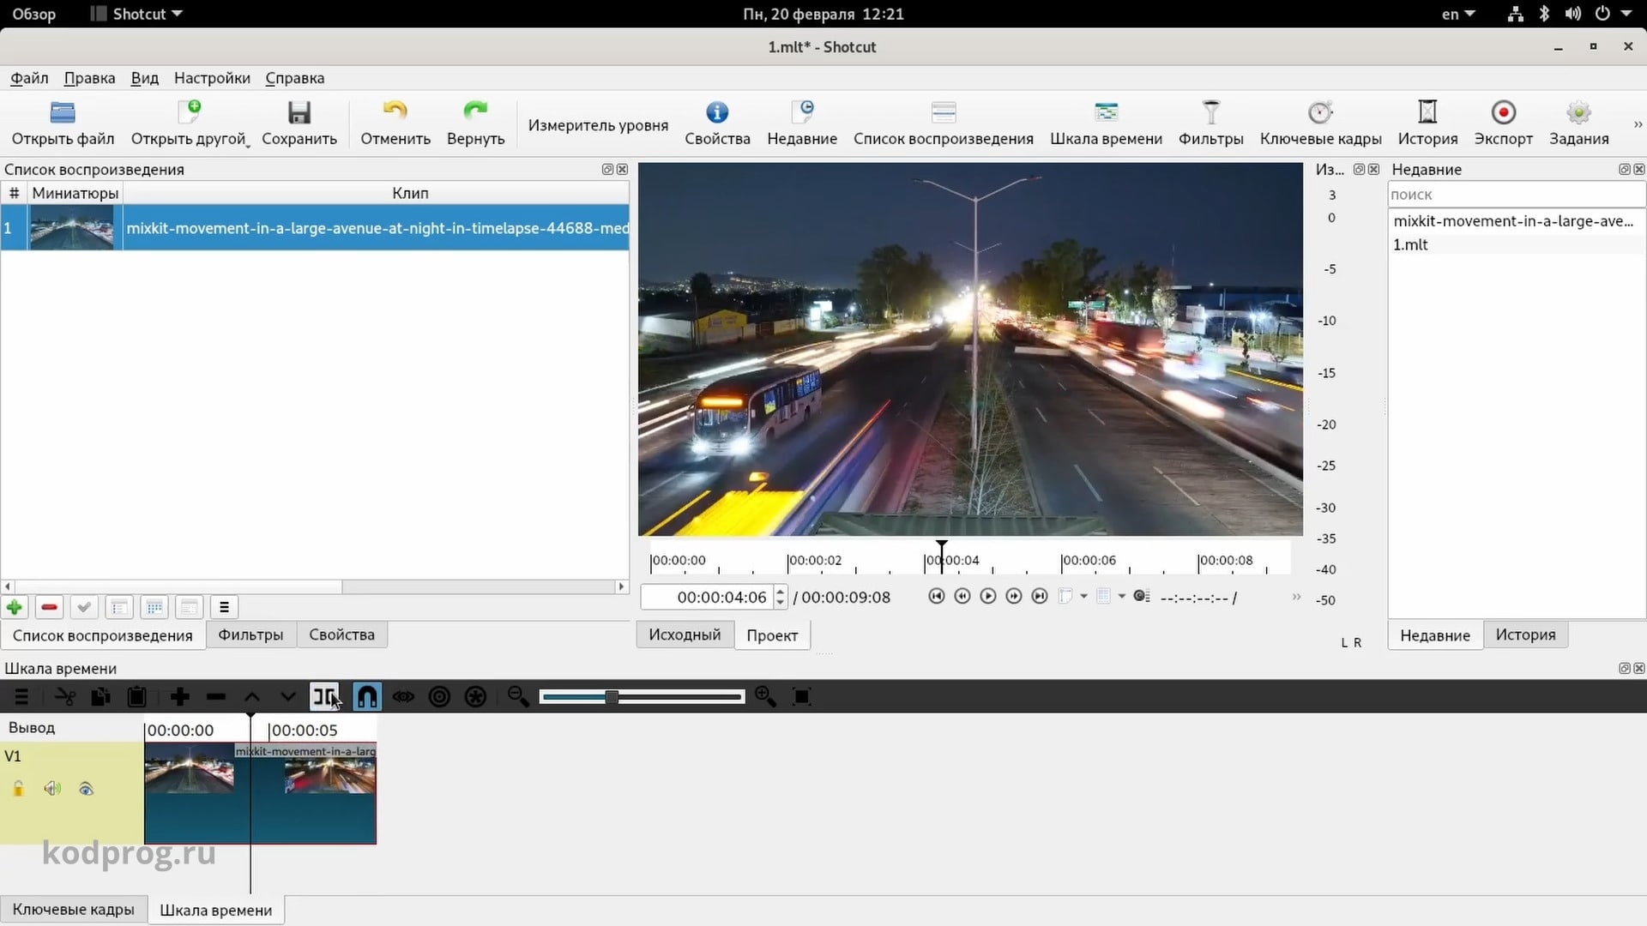The image size is (1647, 926).
Task: Open the Задания gear icon
Action: click(x=1578, y=112)
